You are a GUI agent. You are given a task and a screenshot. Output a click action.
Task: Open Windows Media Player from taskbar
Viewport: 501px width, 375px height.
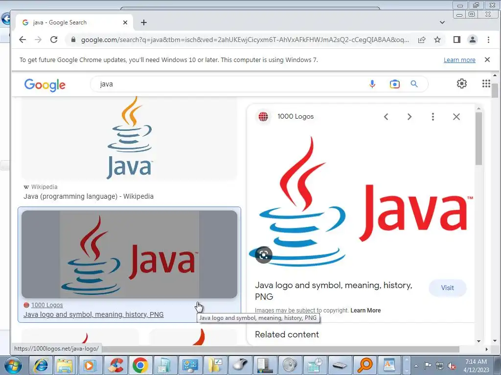point(90,365)
